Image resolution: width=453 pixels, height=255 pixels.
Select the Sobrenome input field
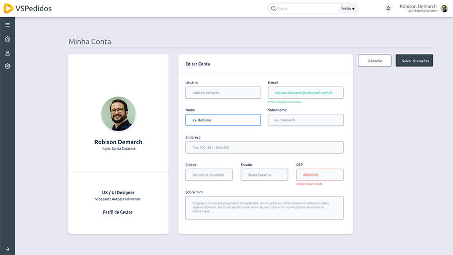306,120
